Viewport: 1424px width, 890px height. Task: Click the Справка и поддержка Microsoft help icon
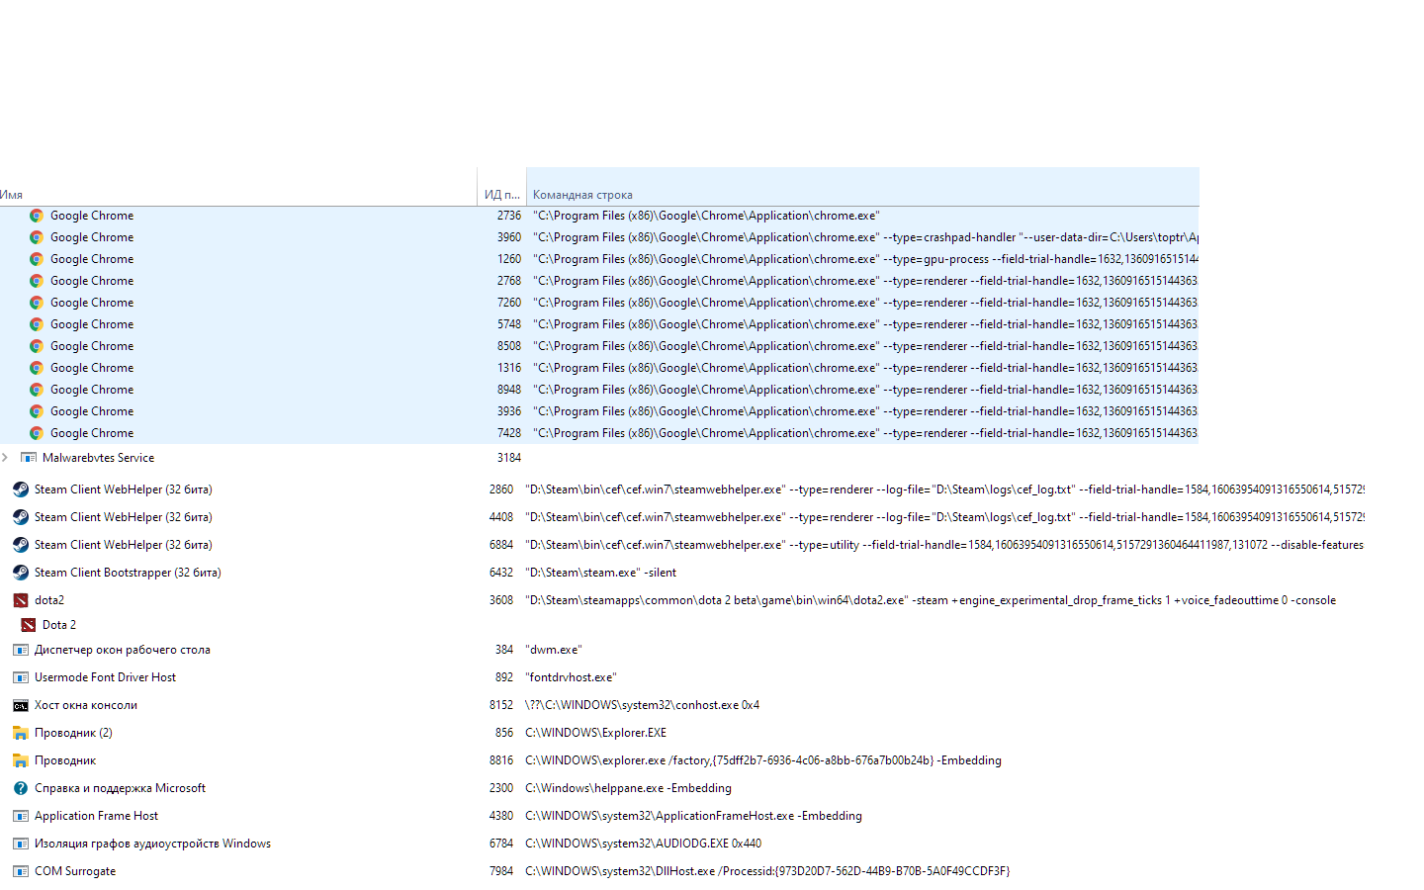(x=21, y=788)
